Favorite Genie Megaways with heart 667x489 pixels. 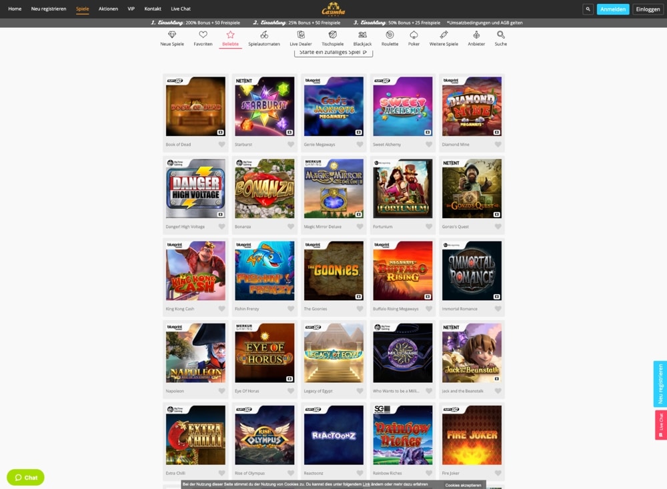point(360,144)
